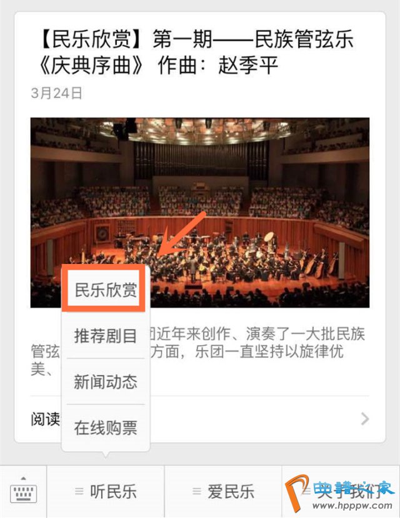Open the 听民乐 bottom menu

coord(106,492)
